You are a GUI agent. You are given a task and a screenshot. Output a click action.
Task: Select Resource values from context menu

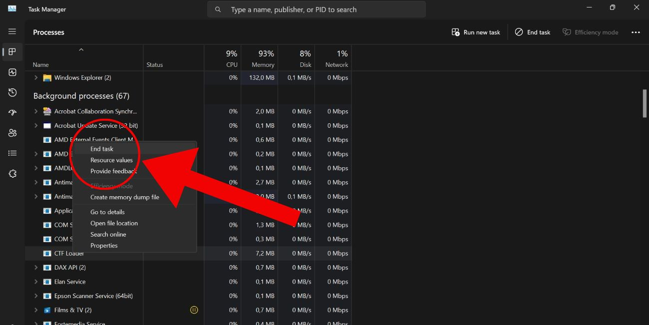coord(111,160)
